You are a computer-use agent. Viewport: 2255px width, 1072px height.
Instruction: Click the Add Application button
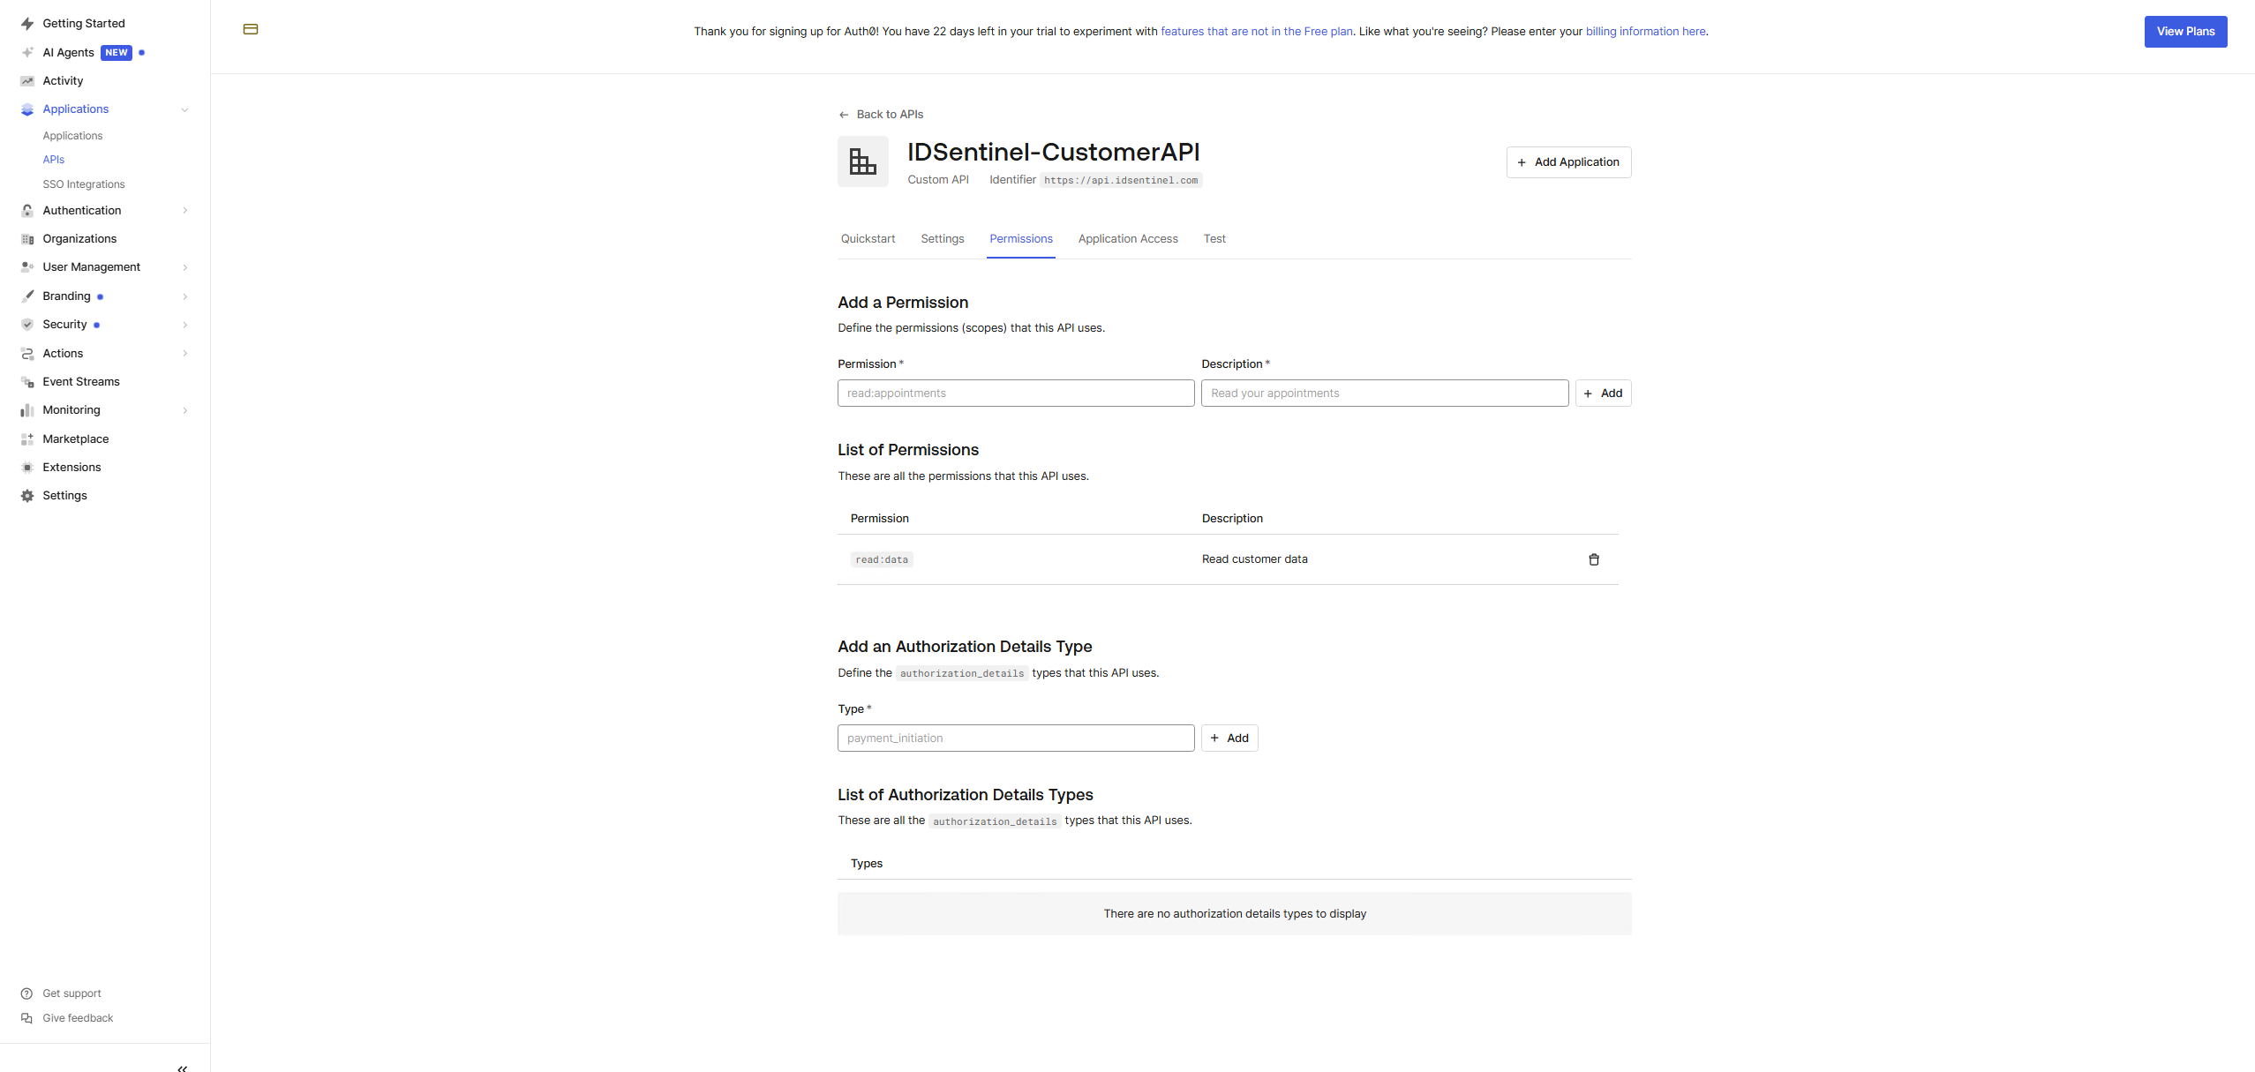coord(1568,162)
